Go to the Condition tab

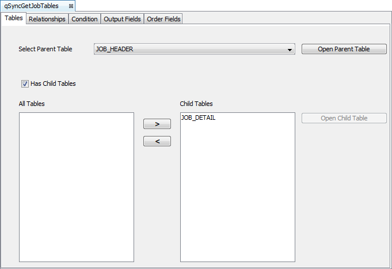85,19
